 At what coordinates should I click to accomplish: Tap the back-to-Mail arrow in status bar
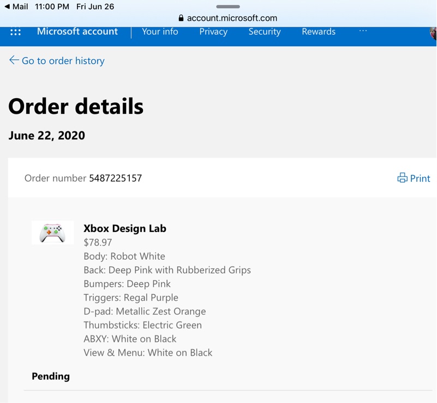(7, 7)
